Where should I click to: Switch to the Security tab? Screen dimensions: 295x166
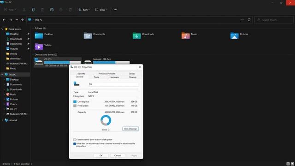pyautogui.click(x=81, y=74)
